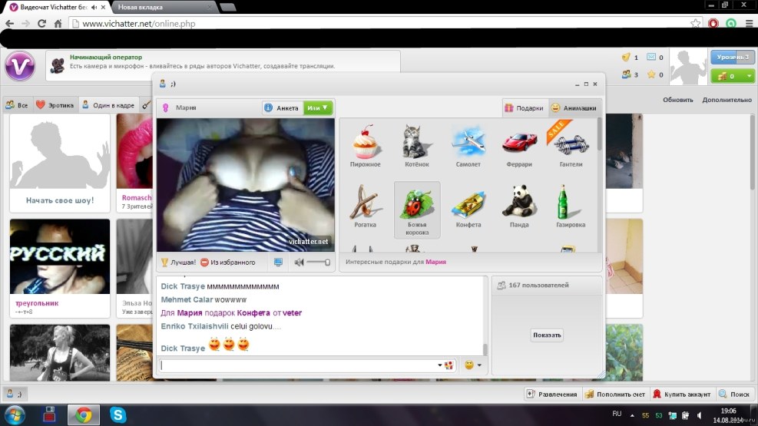This screenshot has width=758, height=426.
Task: Click the Мария link under the gifts
Action: (435, 262)
